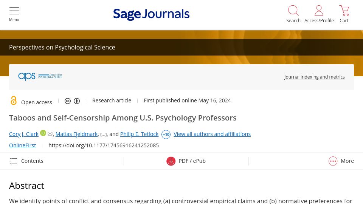Click the Sage Journals logo
Viewport: 363px width, 204px height.
pyautogui.click(x=151, y=14)
